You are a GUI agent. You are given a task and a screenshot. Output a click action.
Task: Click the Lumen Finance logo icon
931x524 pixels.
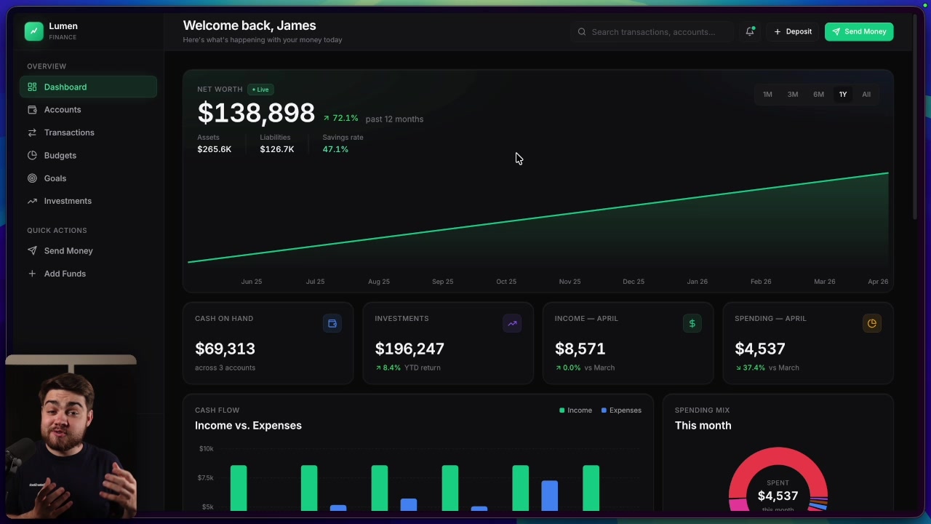coord(34,31)
